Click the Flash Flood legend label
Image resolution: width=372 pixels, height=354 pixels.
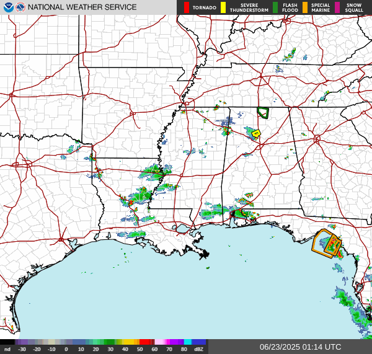click(290, 7)
